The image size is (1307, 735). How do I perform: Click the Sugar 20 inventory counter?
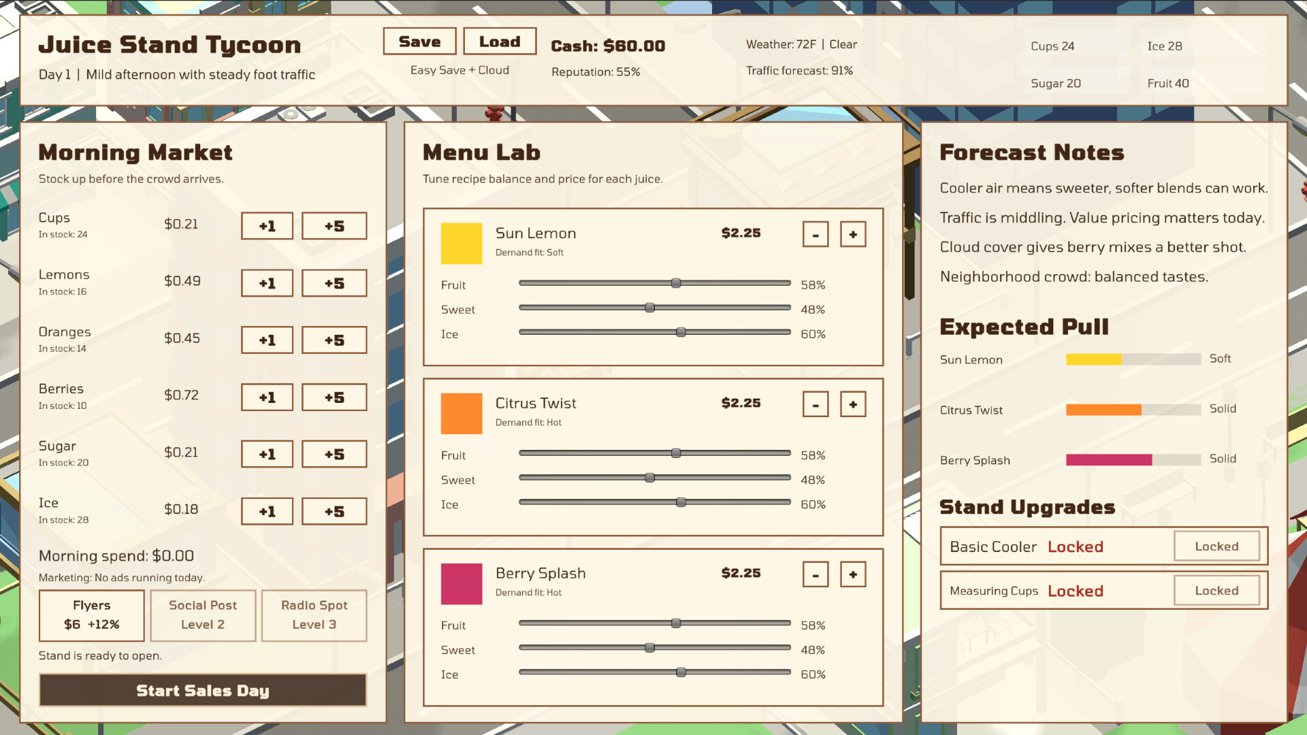point(1056,83)
